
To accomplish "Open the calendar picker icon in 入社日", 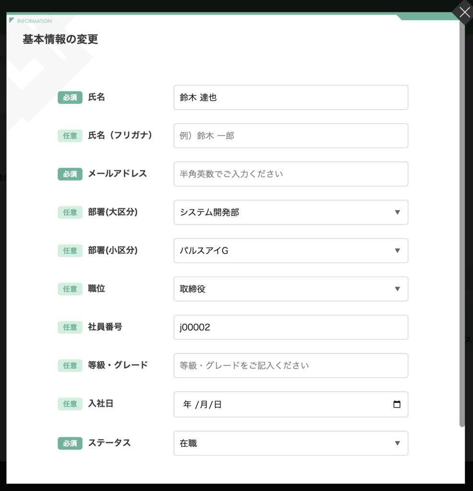I will 397,404.
